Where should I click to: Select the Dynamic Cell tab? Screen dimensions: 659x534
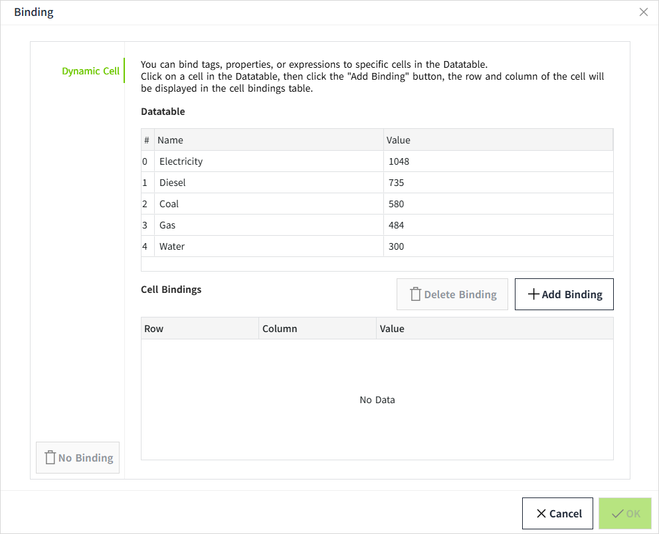pos(90,71)
